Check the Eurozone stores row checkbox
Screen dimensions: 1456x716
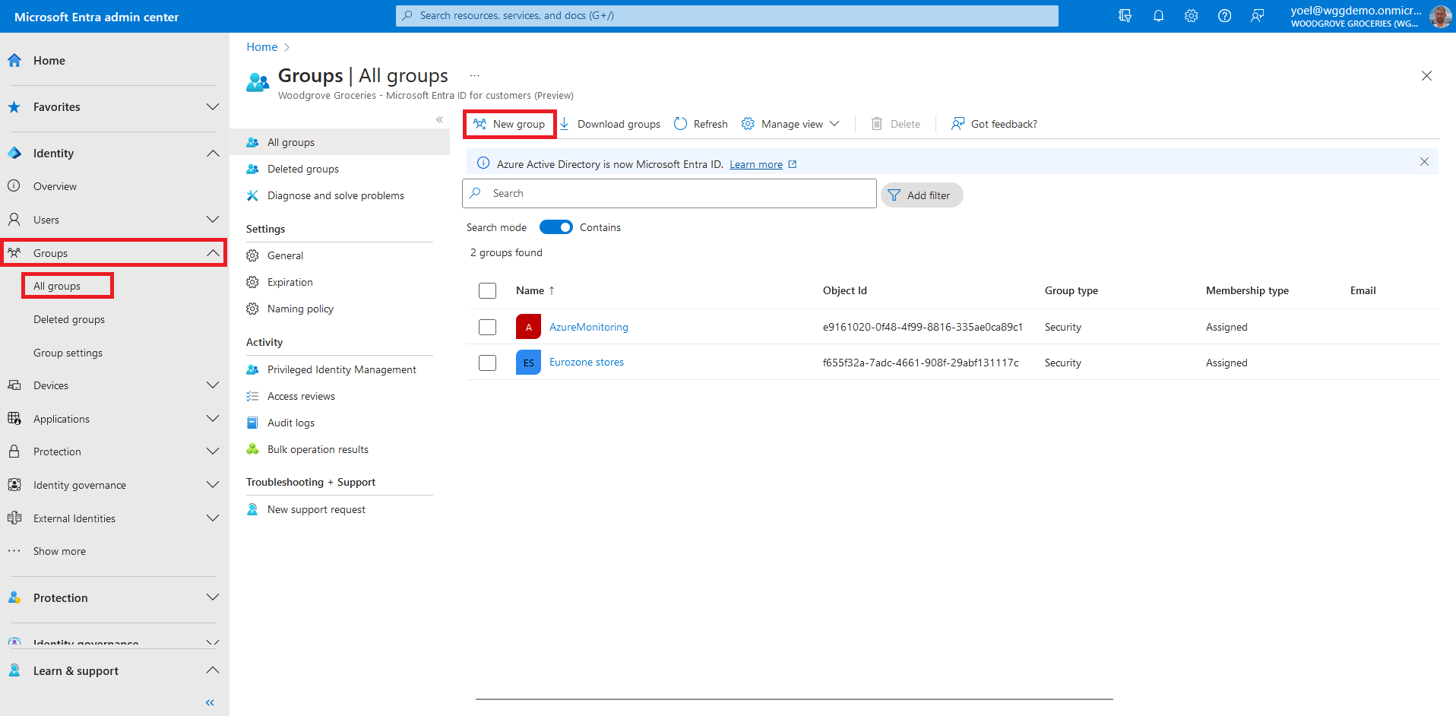click(487, 363)
